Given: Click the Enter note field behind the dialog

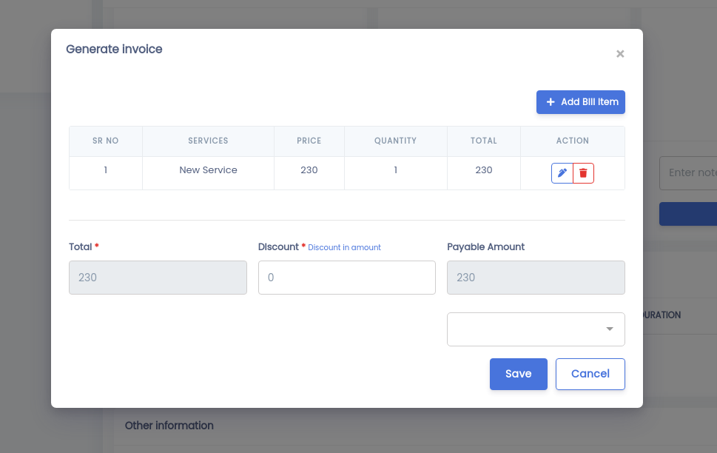Looking at the screenshot, I should [x=688, y=173].
